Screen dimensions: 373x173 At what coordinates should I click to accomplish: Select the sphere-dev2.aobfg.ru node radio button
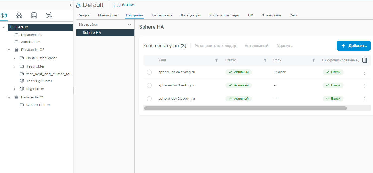149,99
